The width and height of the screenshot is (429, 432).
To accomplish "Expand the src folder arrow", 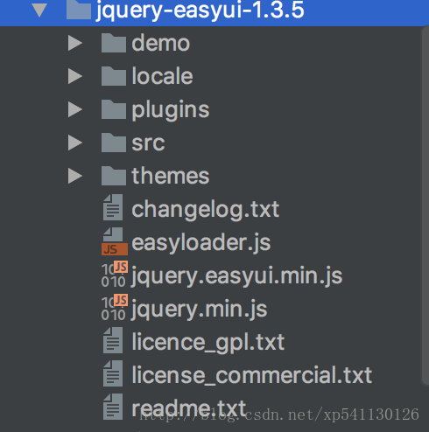I will [75, 143].
